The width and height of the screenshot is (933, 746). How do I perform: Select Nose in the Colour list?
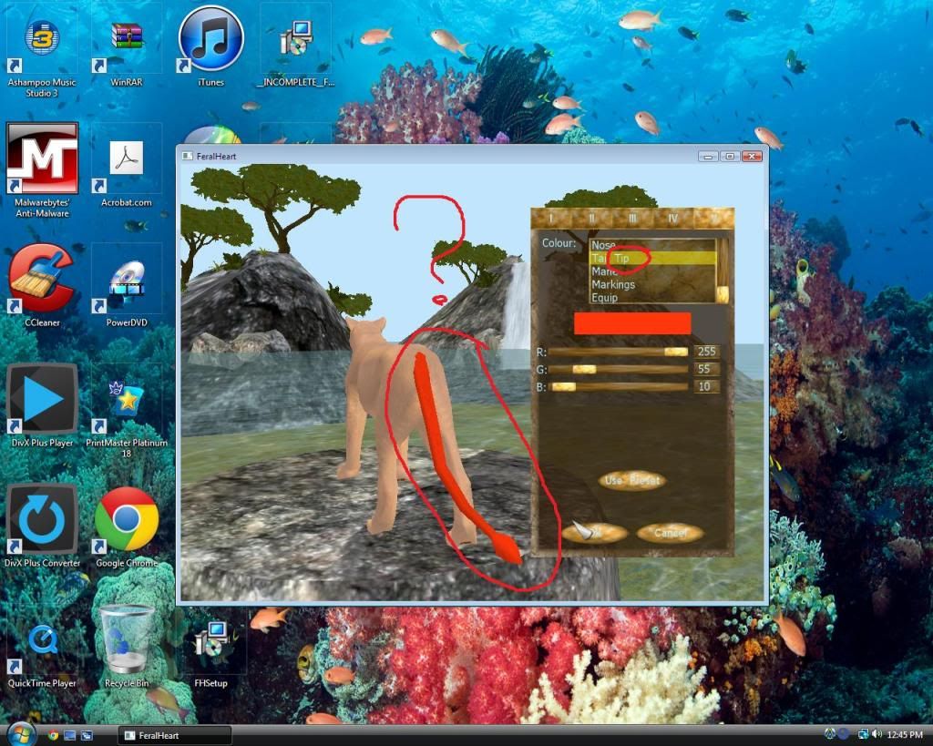[652, 245]
